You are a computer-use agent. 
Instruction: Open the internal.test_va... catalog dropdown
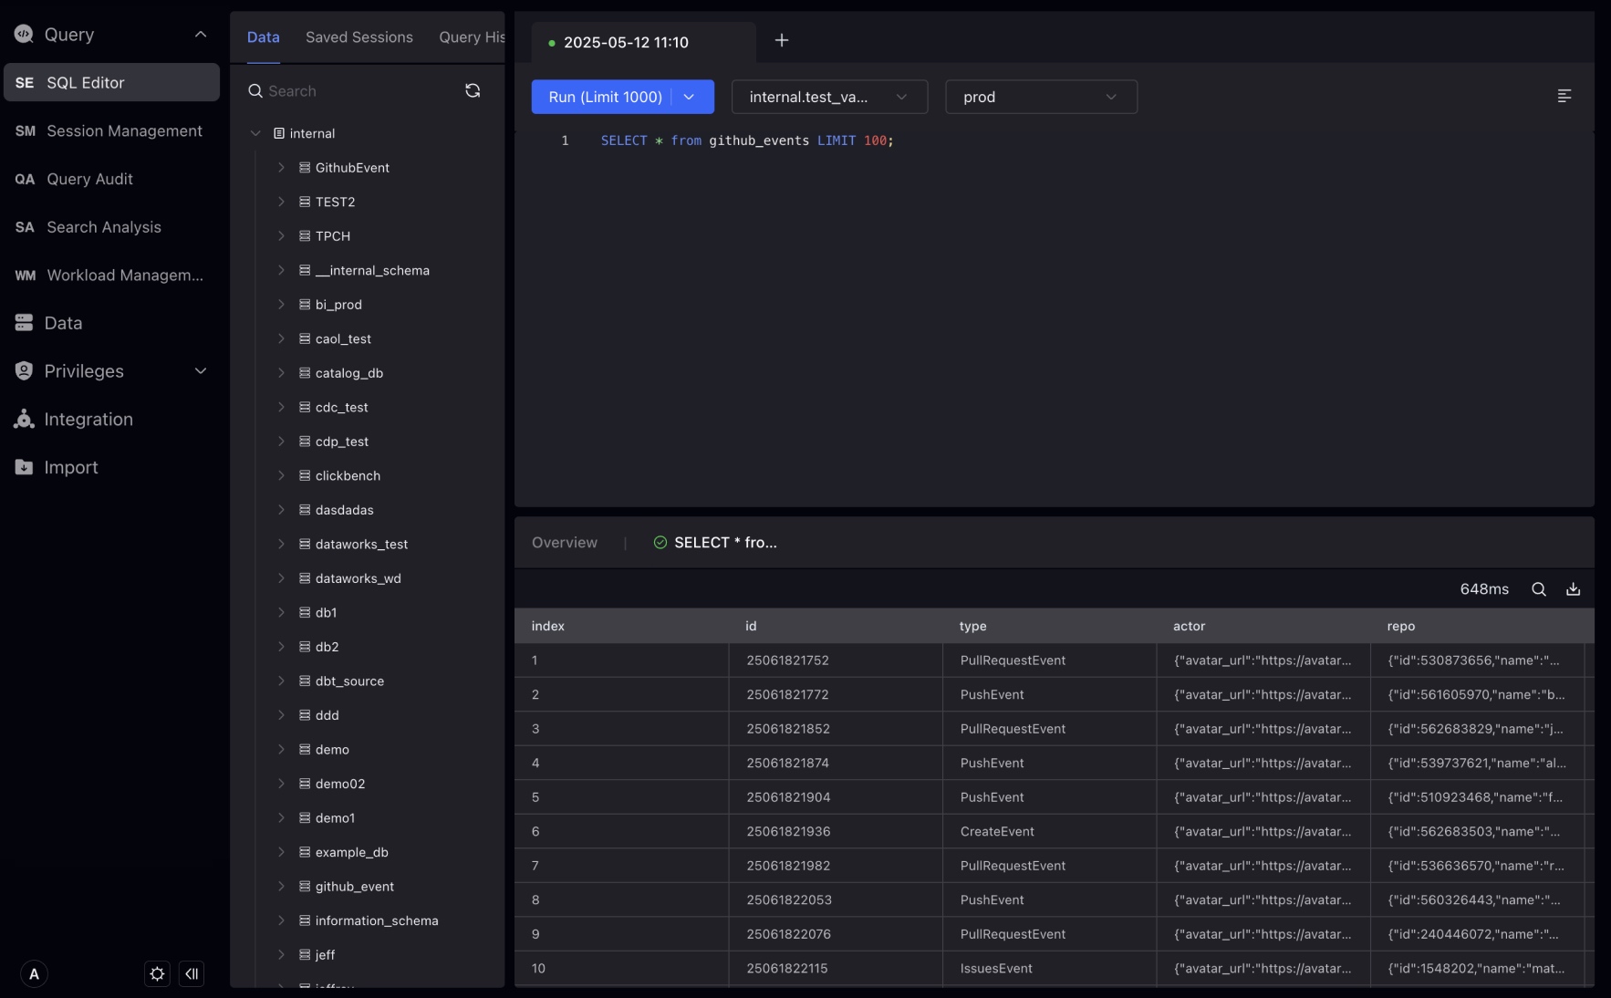tap(828, 97)
